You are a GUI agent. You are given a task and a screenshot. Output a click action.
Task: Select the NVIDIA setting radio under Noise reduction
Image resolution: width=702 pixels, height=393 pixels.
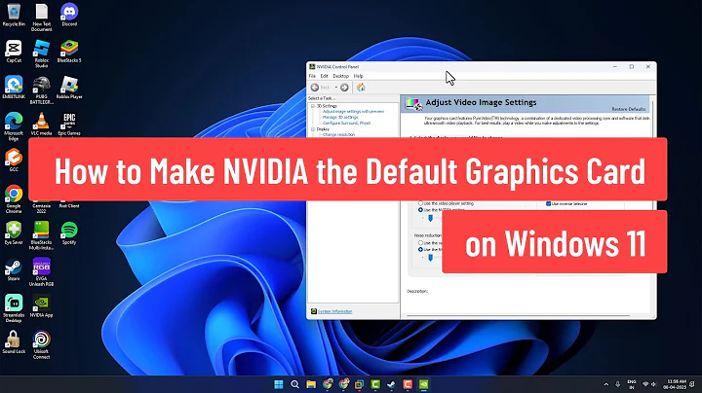click(420, 249)
